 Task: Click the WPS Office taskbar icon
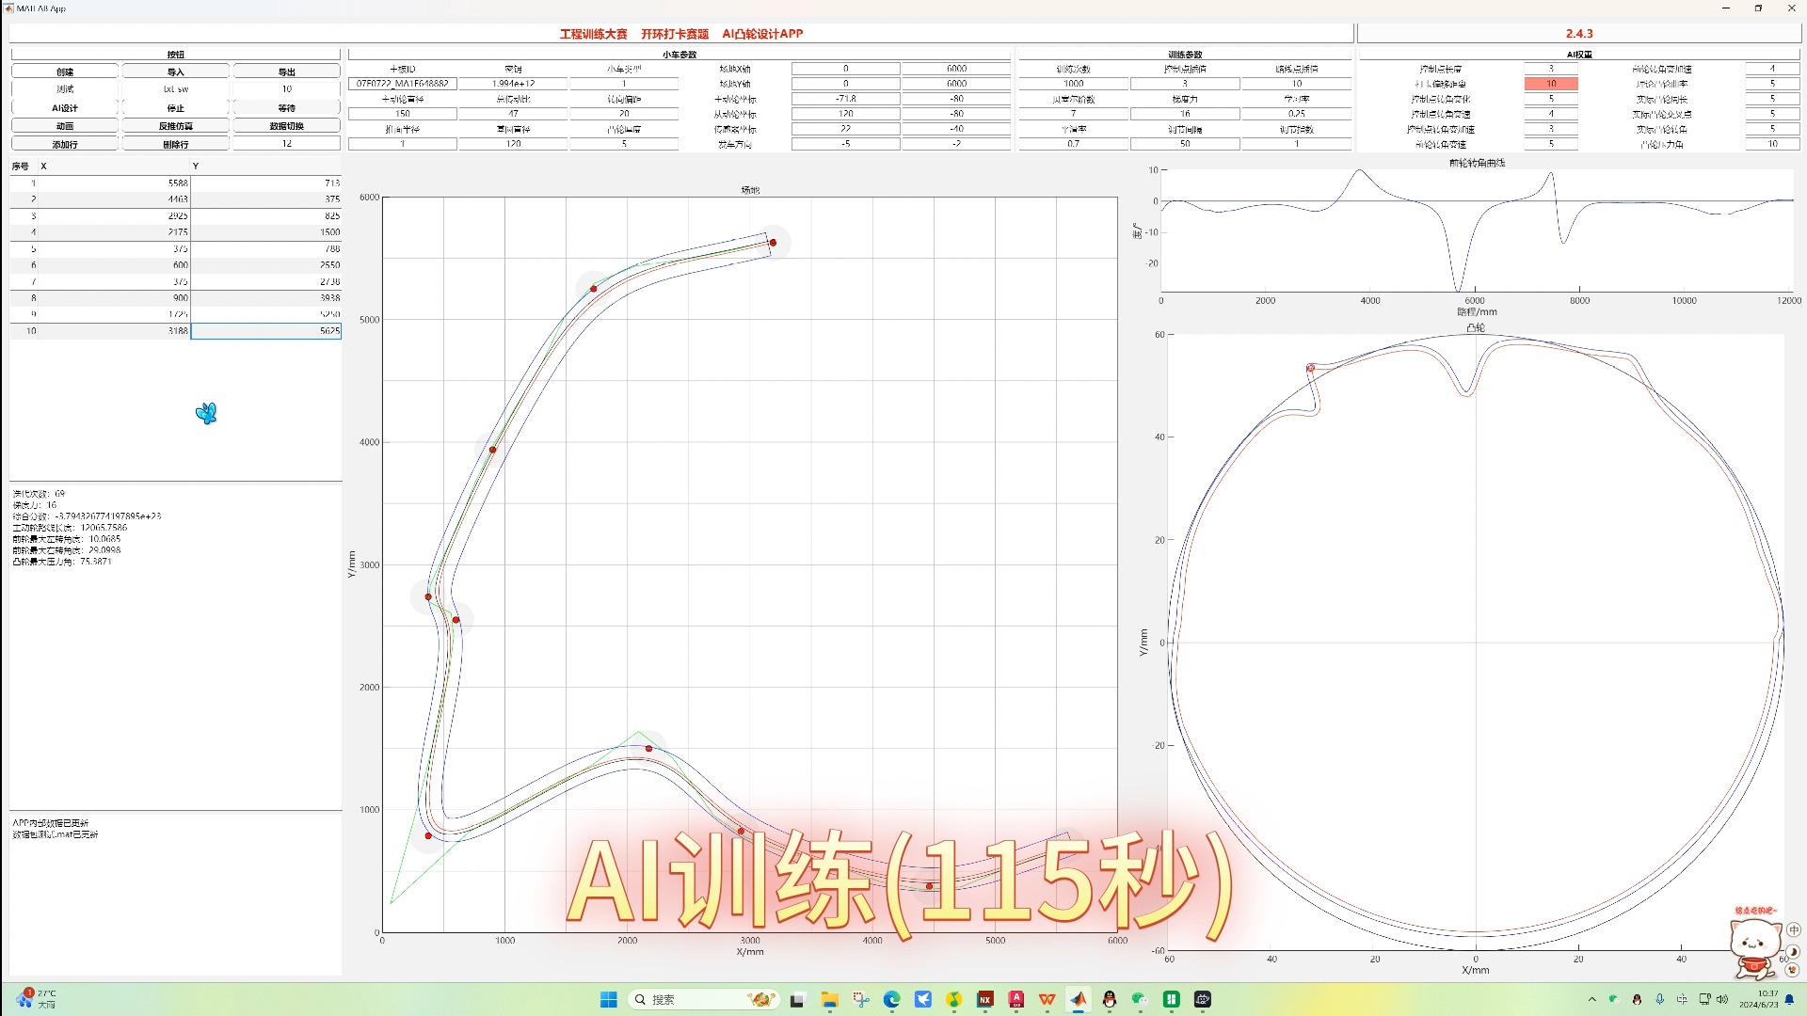coord(1047,999)
